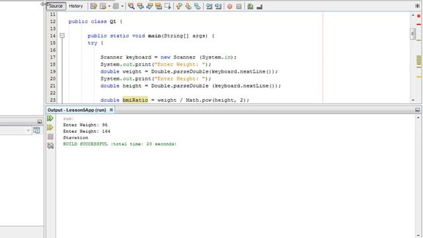Click the highlighted bmiRatio variable
Image resolution: width=423 pixels, height=238 pixels.
[x=135, y=100]
